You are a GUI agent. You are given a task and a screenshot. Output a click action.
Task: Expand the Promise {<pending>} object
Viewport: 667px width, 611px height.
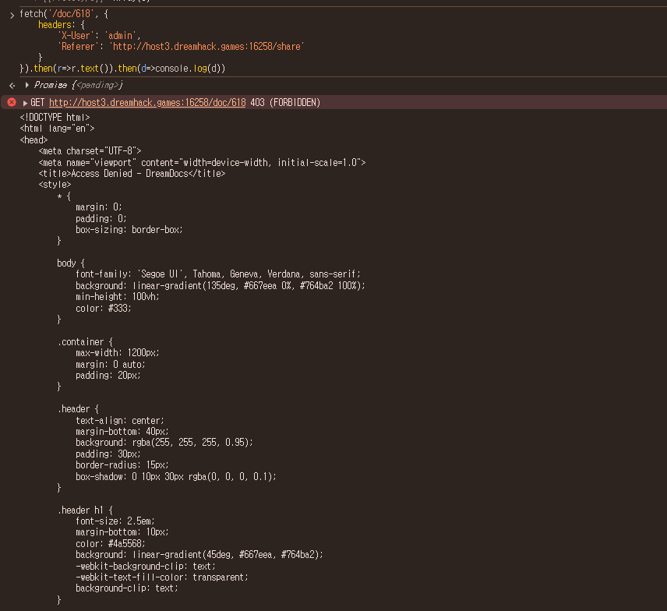click(26, 85)
